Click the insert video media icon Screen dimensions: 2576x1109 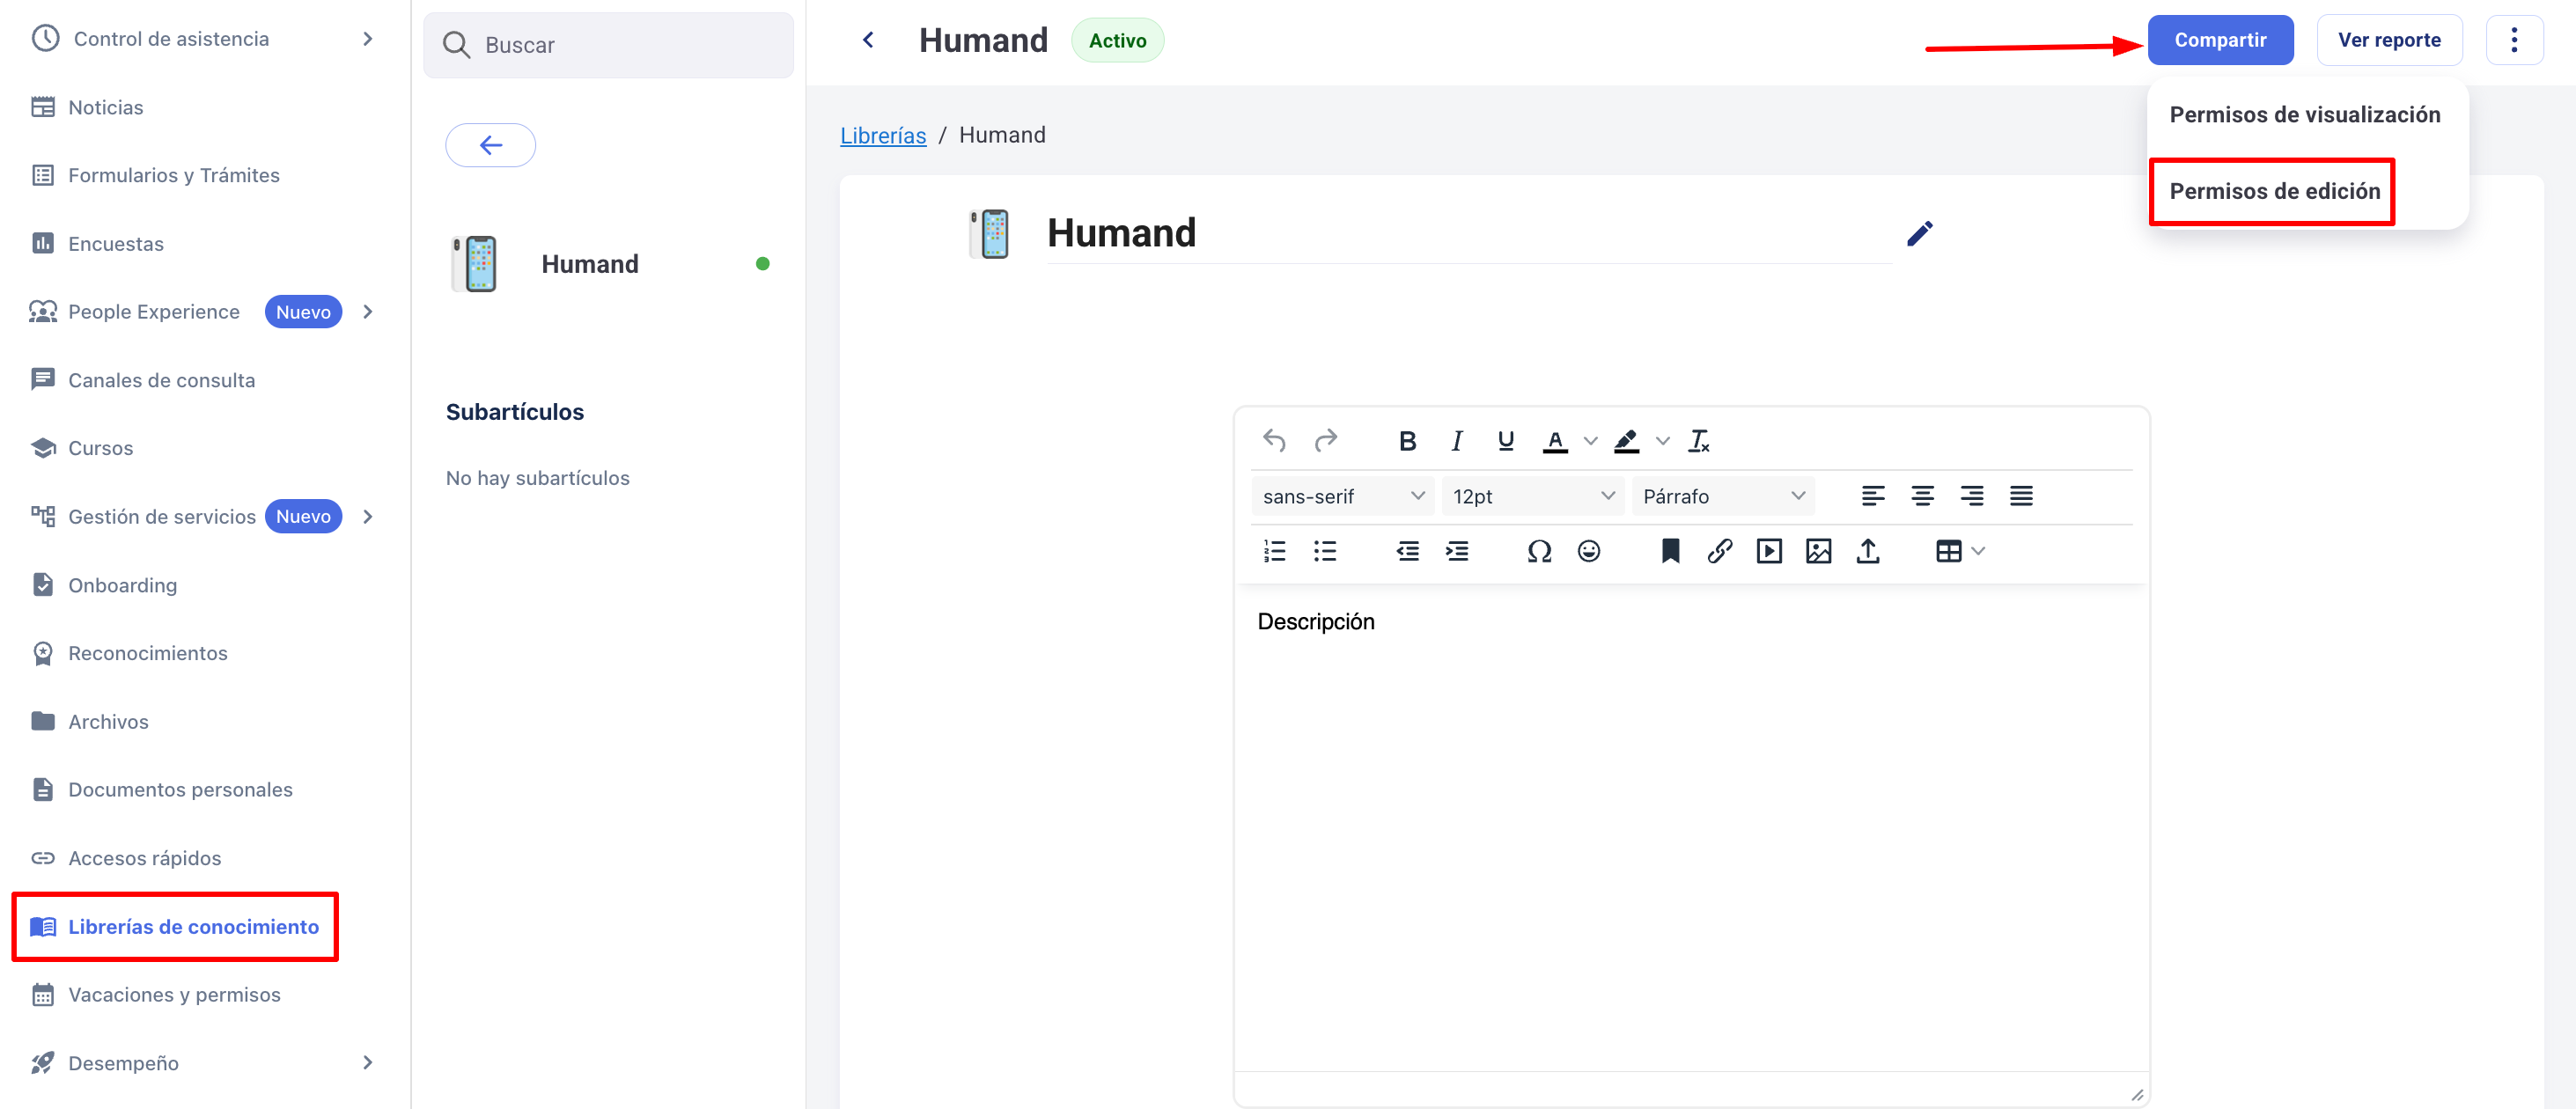tap(1768, 551)
